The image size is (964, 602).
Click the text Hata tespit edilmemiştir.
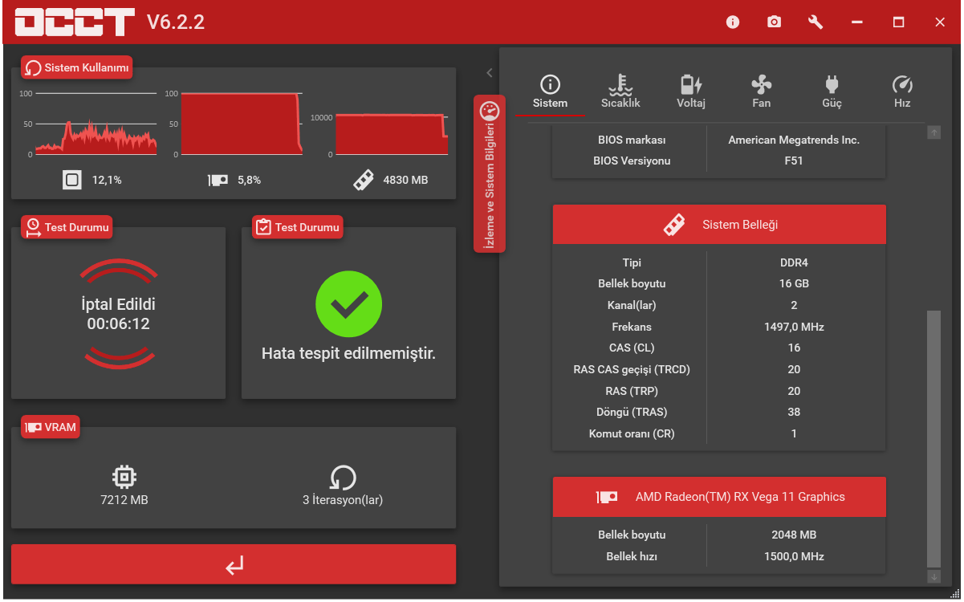pos(348,353)
